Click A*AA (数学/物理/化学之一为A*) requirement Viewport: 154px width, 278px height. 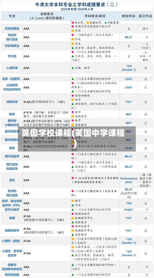tap(44, 102)
